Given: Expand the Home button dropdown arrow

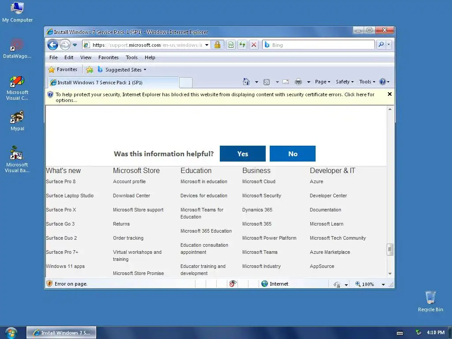Looking at the screenshot, I should (x=256, y=82).
